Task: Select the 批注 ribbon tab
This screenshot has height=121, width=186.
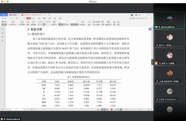Action: 39,18
